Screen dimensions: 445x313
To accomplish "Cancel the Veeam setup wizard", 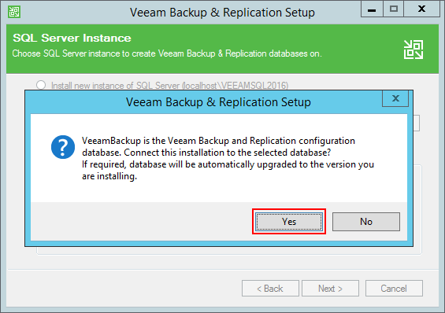I will [x=394, y=289].
